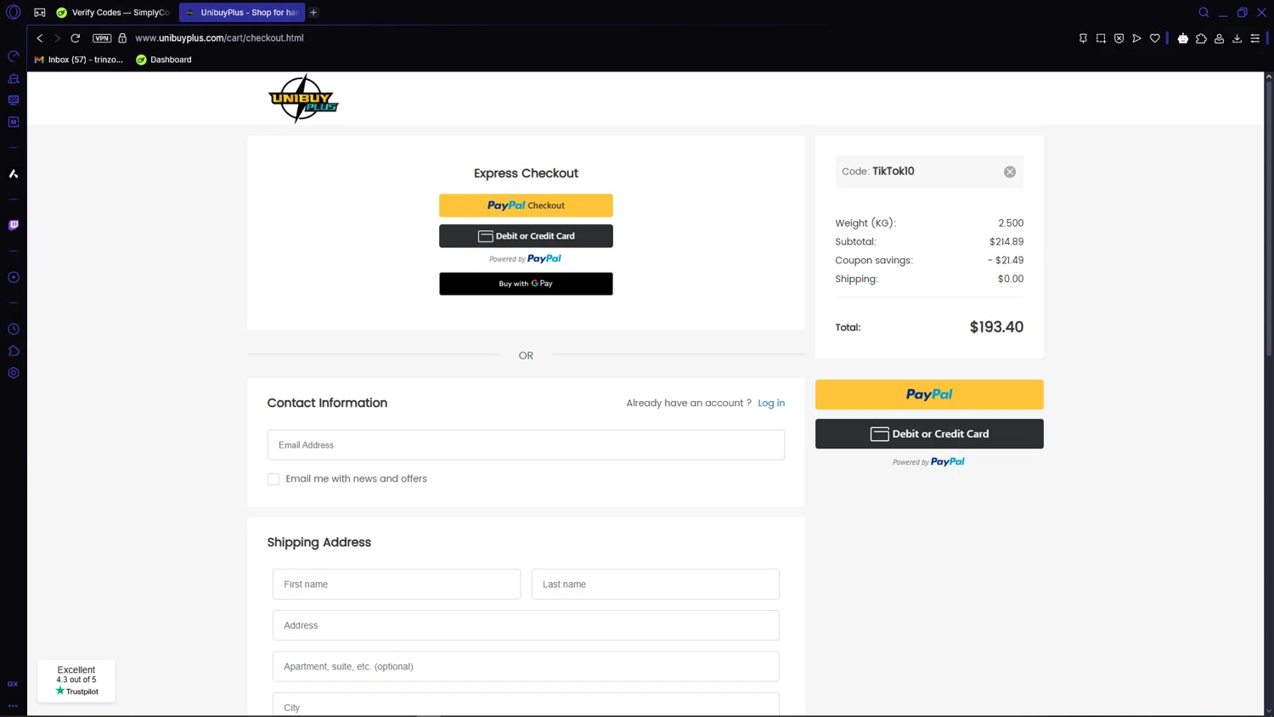Click the Trustpilot Excellent rating badge

tap(76, 680)
